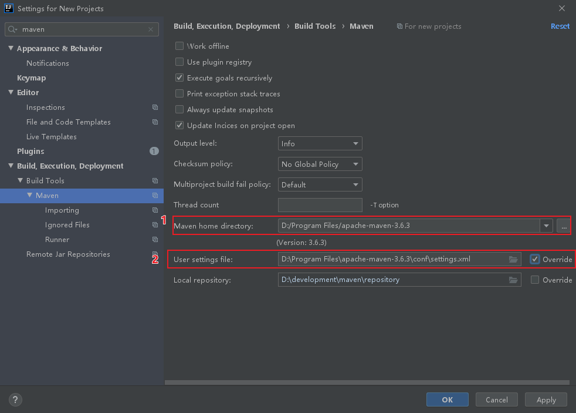
Task: Select Notifications in settings tree
Action: click(48, 63)
